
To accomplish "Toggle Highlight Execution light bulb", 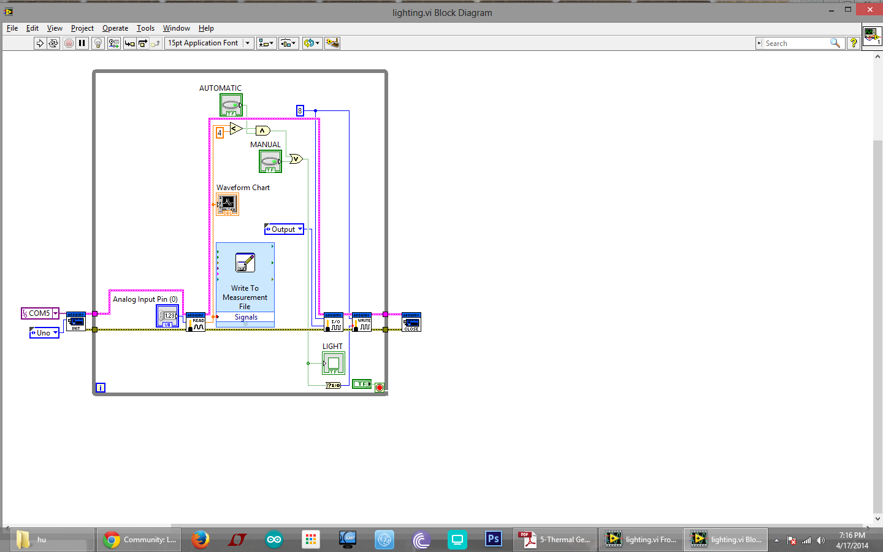I will (x=98, y=43).
